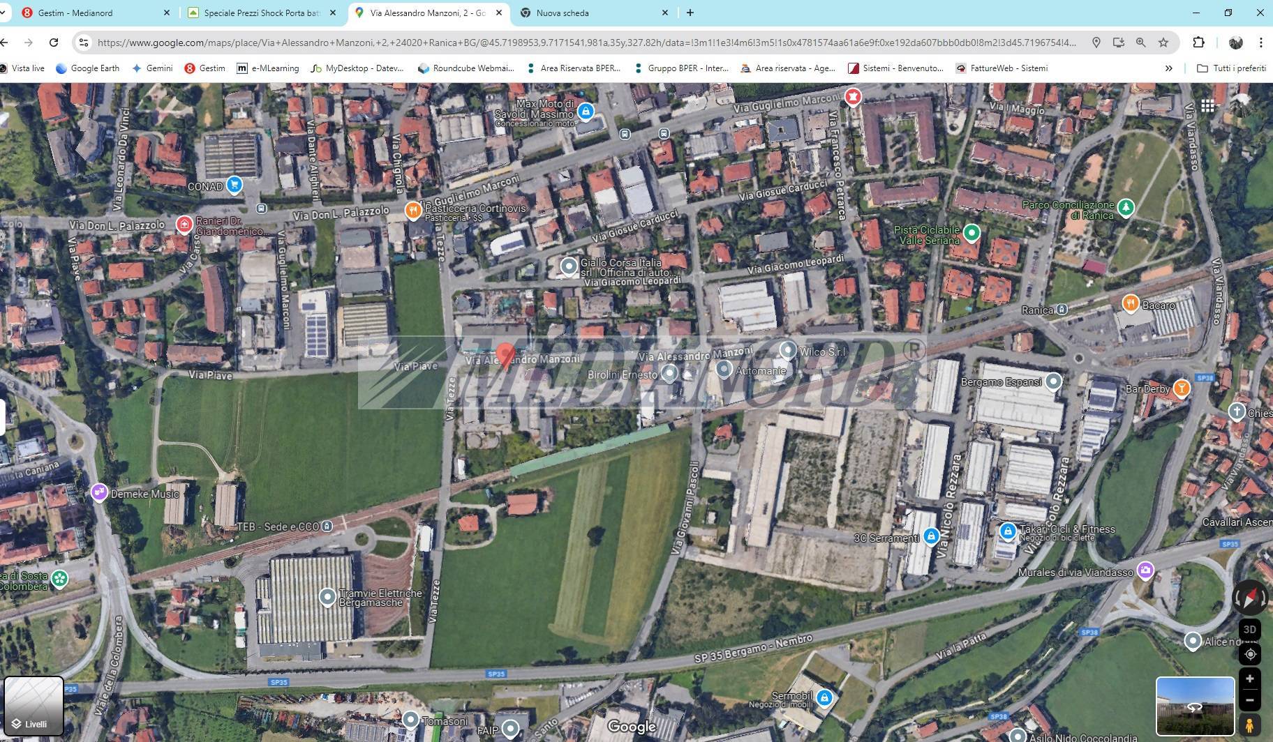
Task: Click the 3C Serramenti shop pin
Action: (x=931, y=536)
